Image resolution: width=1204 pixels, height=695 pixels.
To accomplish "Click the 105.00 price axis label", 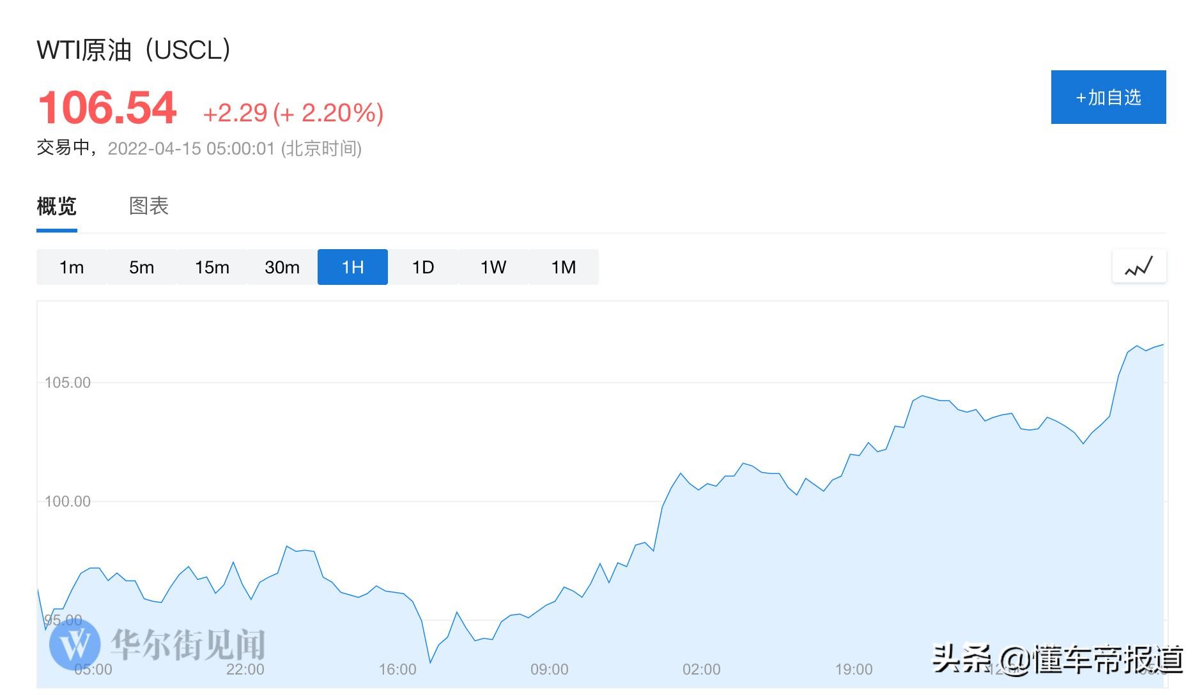I will click(68, 383).
